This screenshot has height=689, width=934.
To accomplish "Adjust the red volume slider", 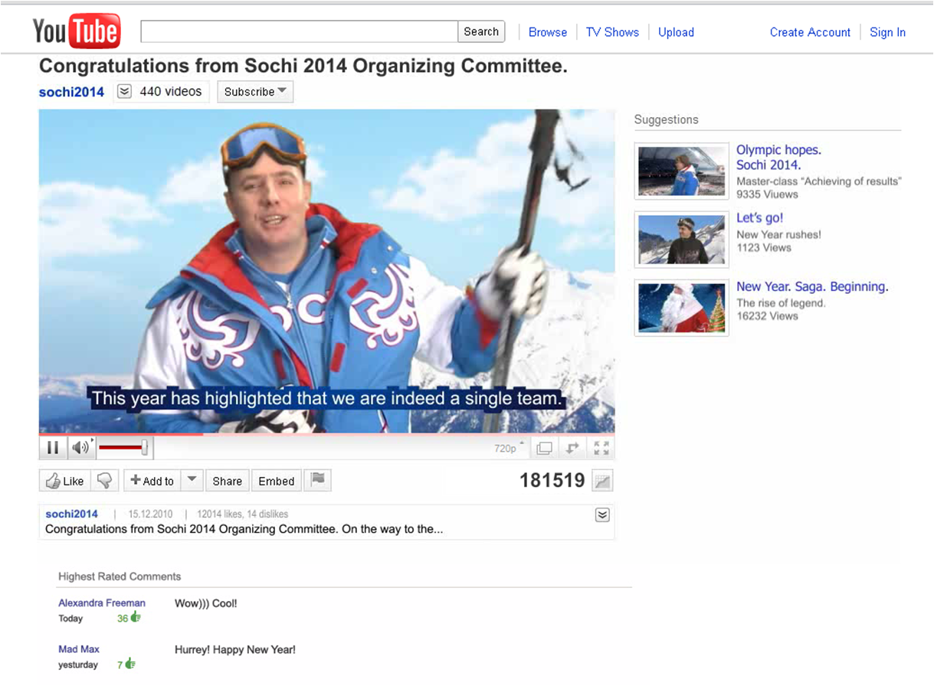I will tap(123, 448).
